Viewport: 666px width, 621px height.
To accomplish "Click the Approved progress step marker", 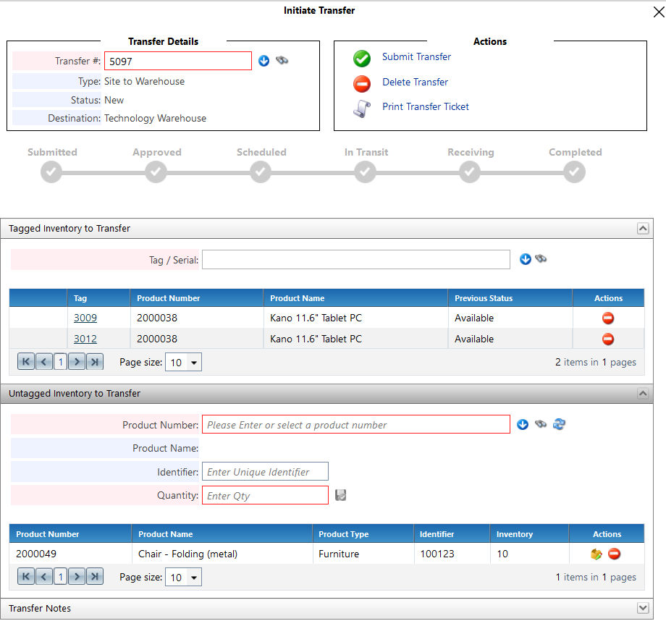I will [156, 172].
